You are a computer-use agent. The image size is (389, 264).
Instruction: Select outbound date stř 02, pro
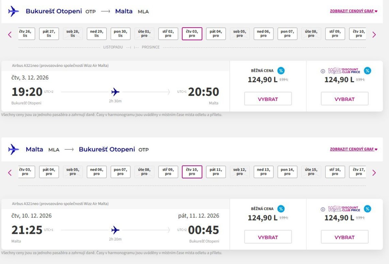168,34
